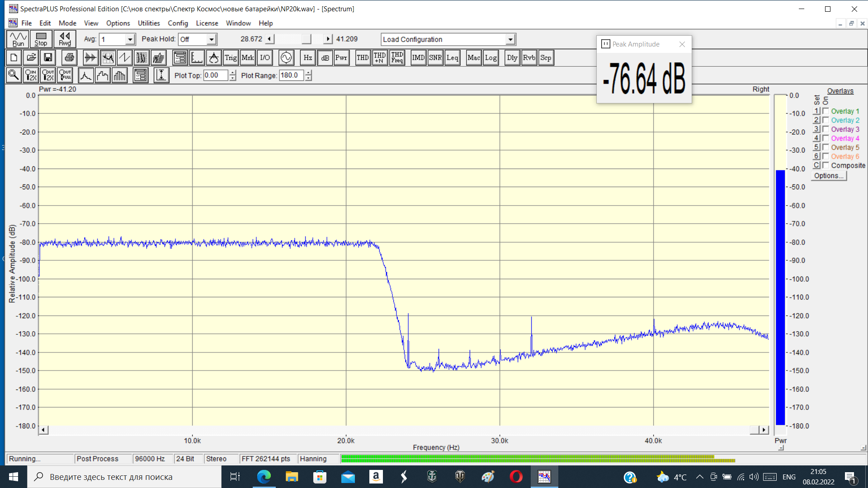Viewport: 868px width, 488px height.
Task: Expand the Avg dropdown
Action: coord(130,39)
